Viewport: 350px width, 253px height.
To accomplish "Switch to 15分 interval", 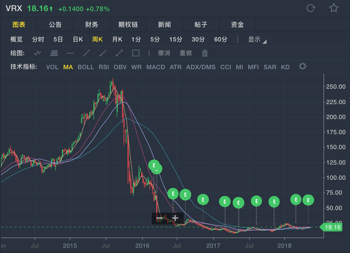I will [176, 39].
